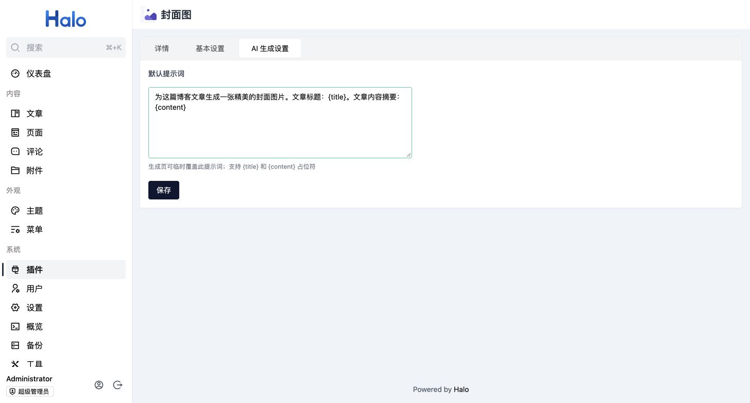Click the comment bubble icon beside 评论
This screenshot has height=403, width=750.
coord(15,152)
